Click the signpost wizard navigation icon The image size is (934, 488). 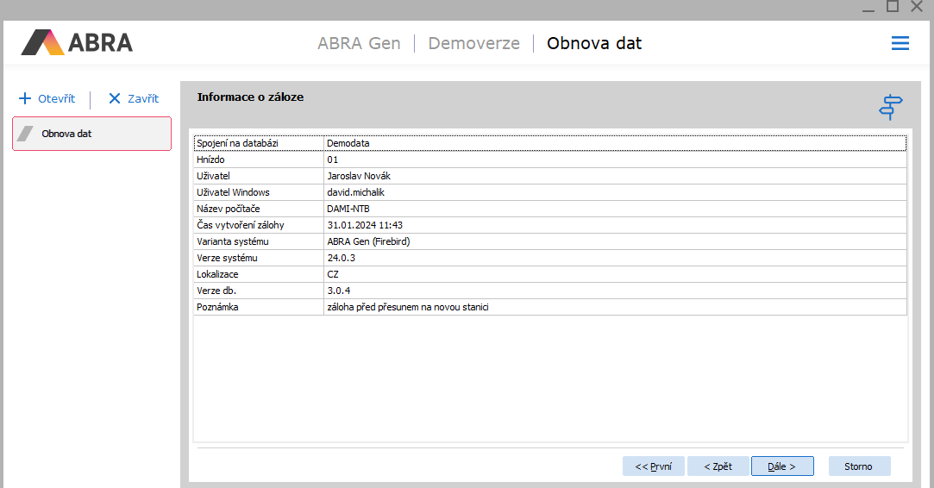coord(891,107)
